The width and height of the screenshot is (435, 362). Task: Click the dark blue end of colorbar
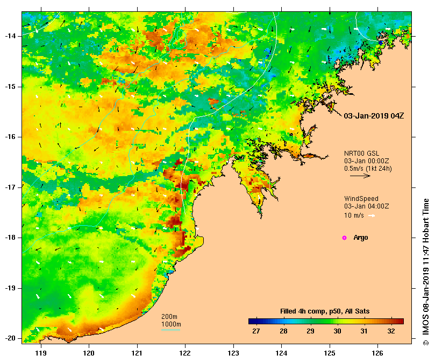pos(251,322)
